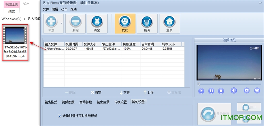
Task: Click the 清空 X toolbar icon
Action: click(x=97, y=21)
